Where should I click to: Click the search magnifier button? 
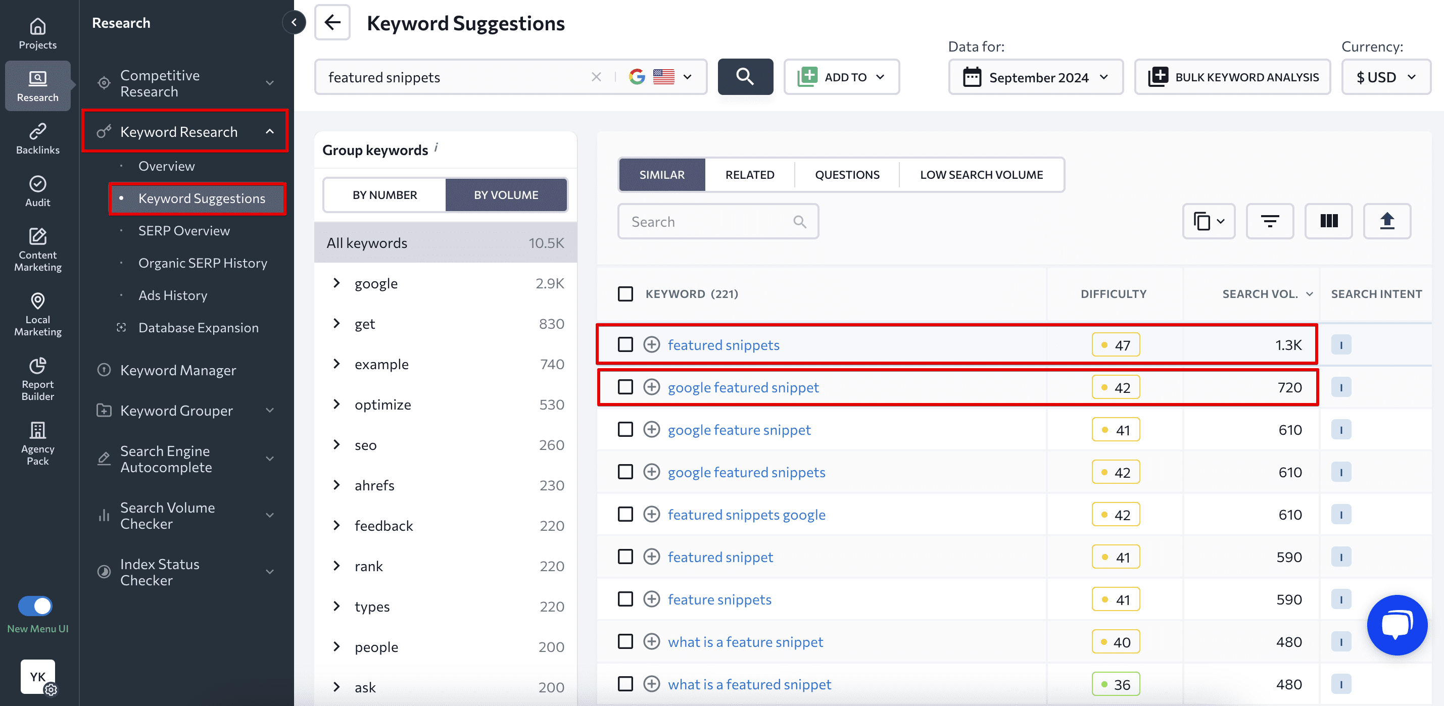click(x=746, y=76)
